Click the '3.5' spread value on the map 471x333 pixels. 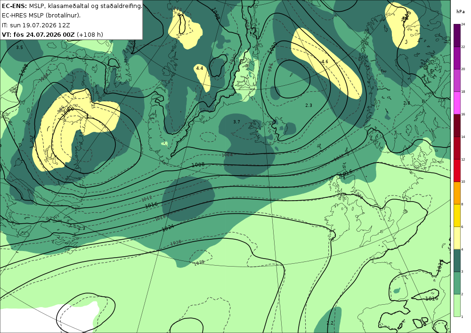19,48
